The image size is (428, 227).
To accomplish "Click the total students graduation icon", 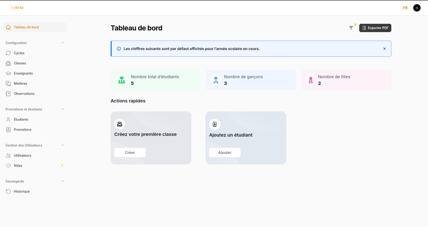I will tap(122, 80).
